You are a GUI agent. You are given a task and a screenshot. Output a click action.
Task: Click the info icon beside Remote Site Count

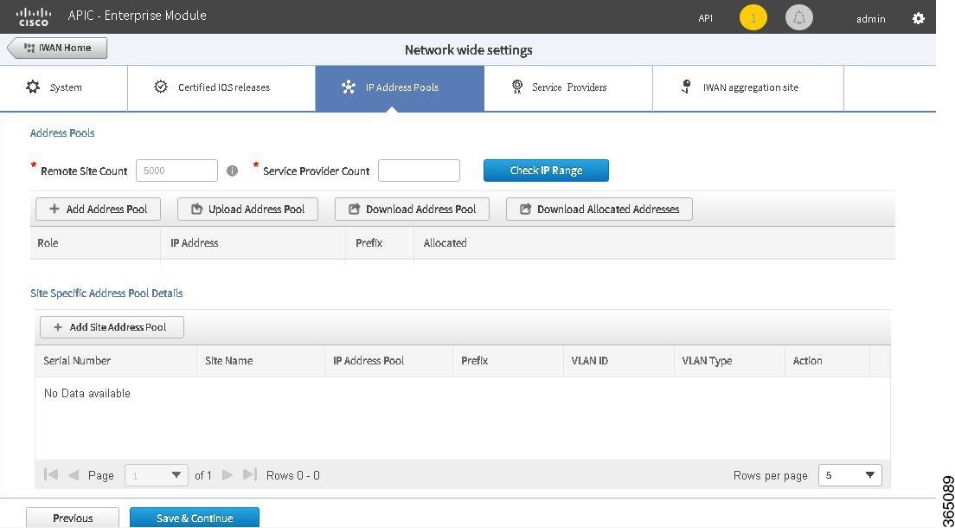pyautogui.click(x=232, y=171)
